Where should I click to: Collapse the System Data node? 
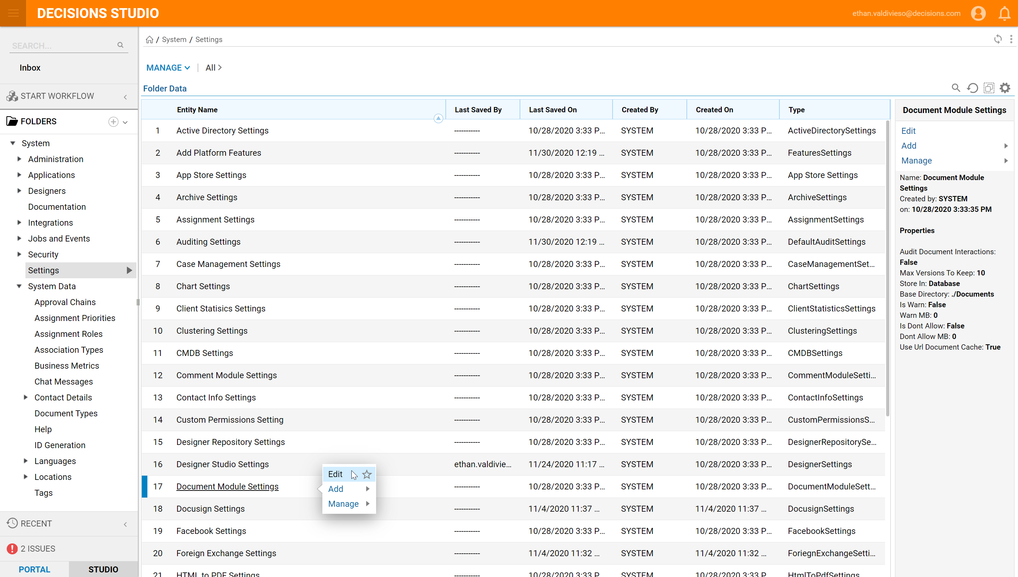(x=19, y=286)
